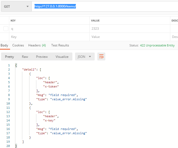
Task: Click the Preview view button
Action: (x=42, y=56)
